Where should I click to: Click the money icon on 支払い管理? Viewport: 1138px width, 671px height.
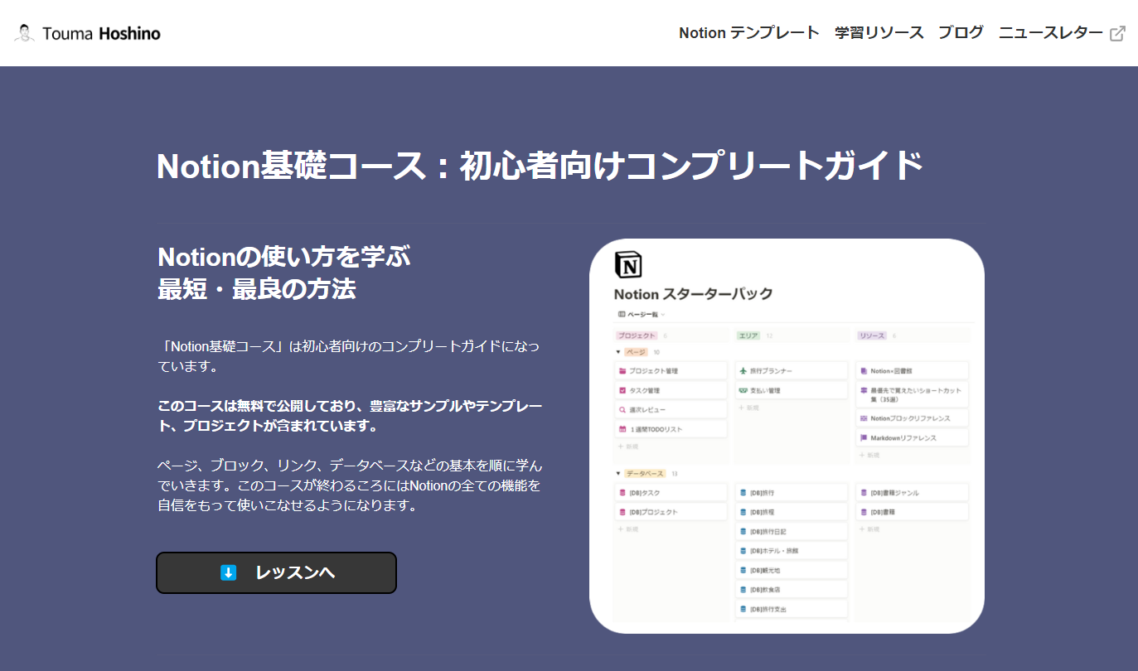click(x=743, y=390)
